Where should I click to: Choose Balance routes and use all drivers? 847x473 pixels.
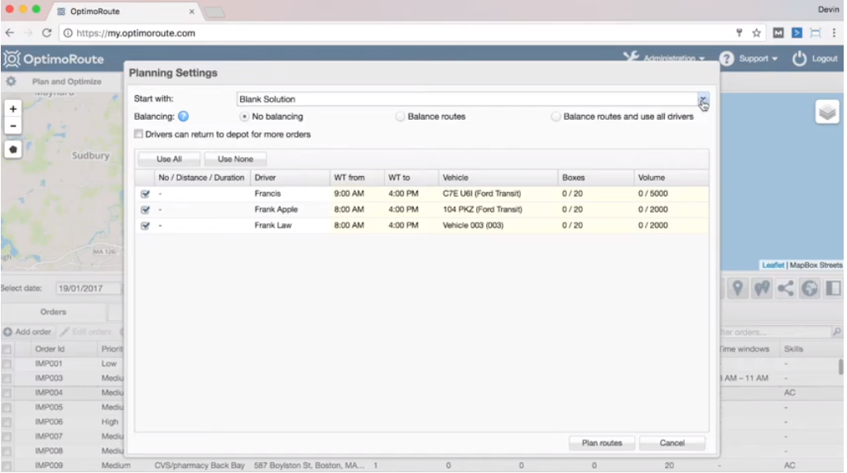556,117
